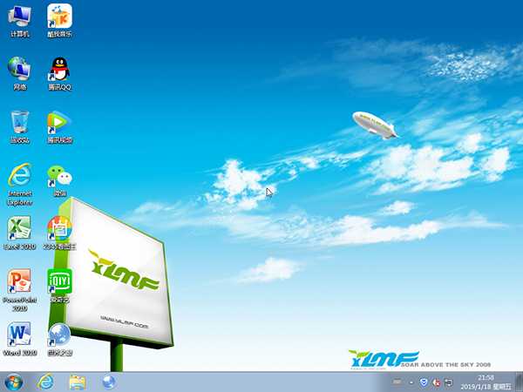
Task: Open the muted volume tray icon
Action: click(437, 382)
